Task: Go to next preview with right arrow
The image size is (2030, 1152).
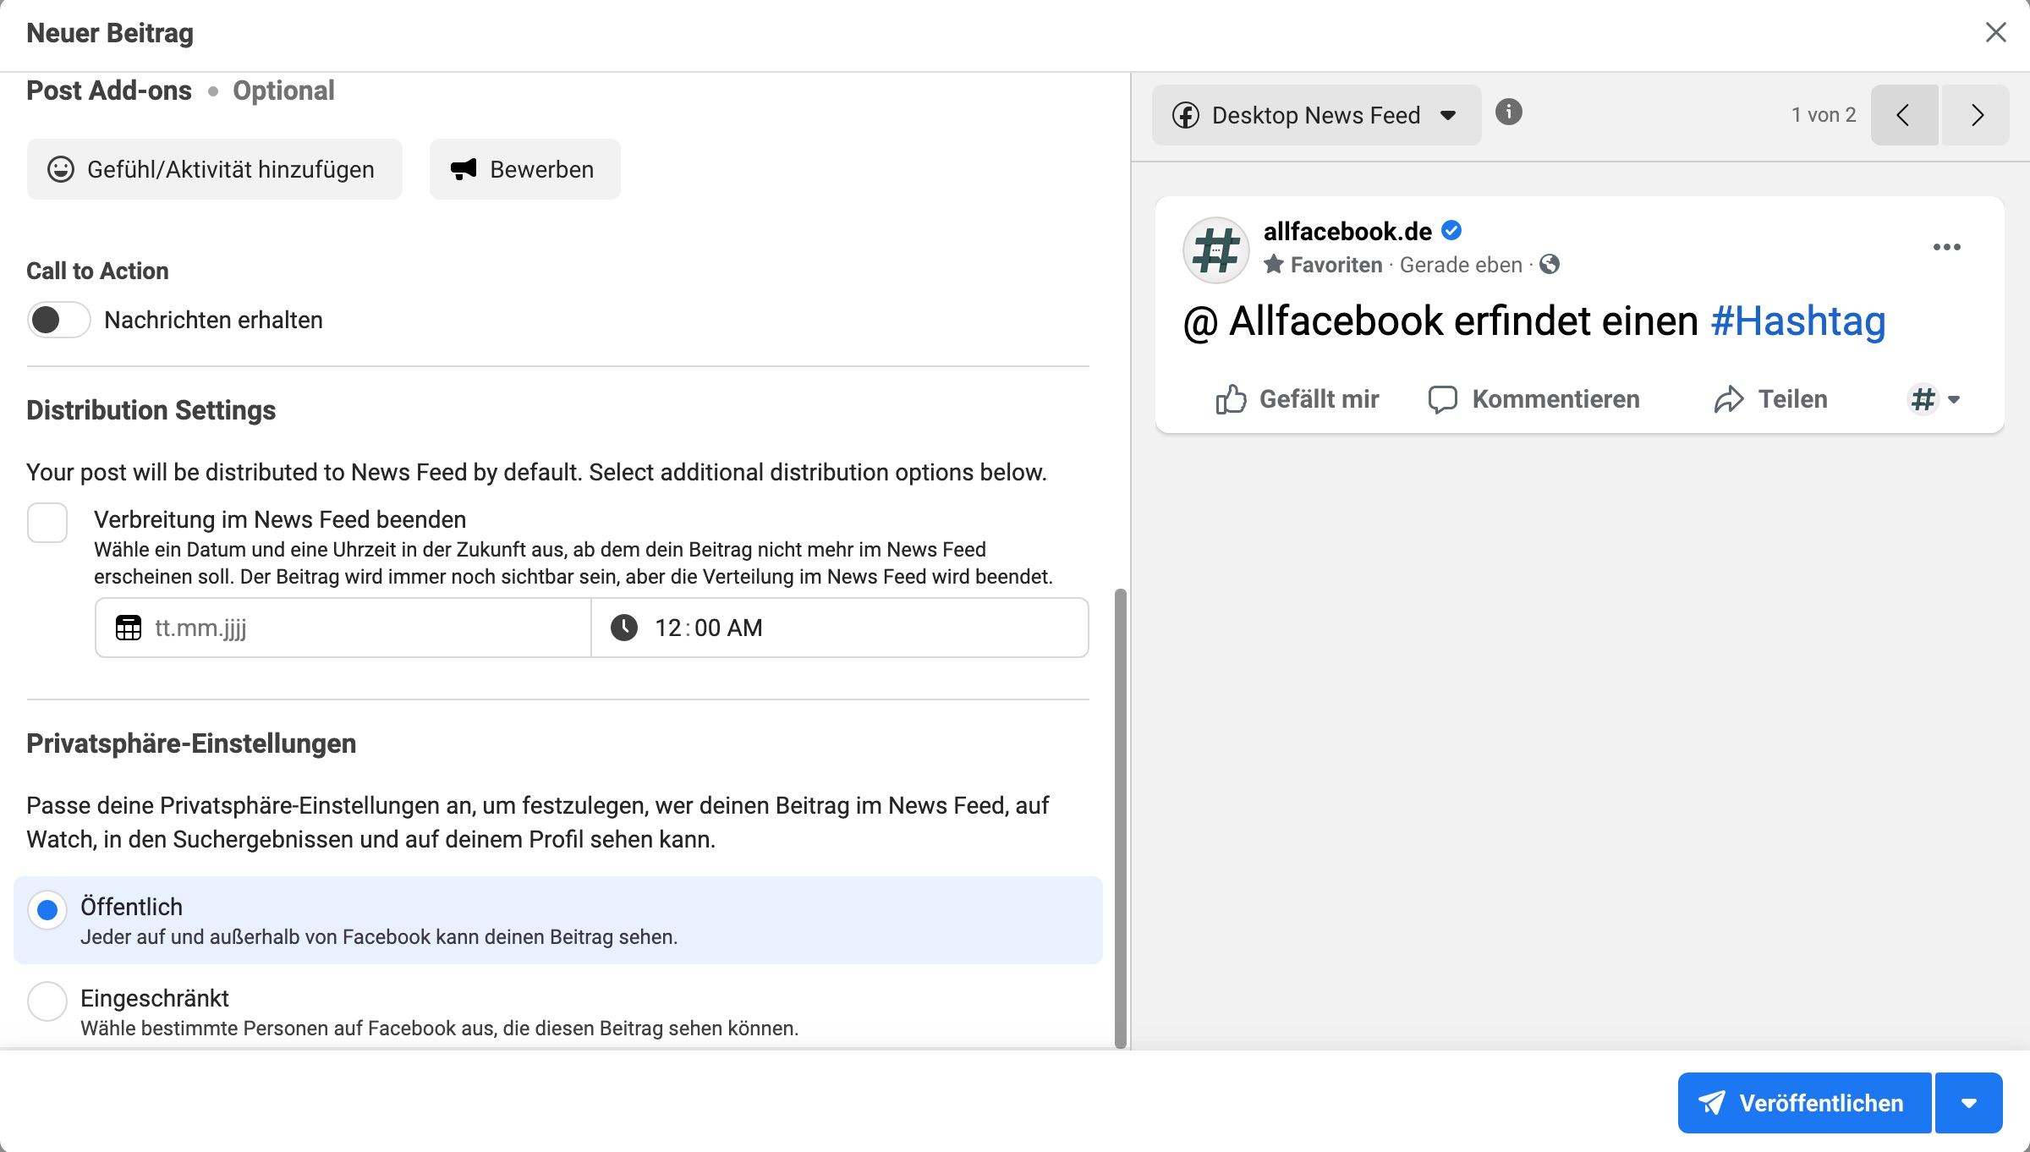Action: click(1976, 115)
